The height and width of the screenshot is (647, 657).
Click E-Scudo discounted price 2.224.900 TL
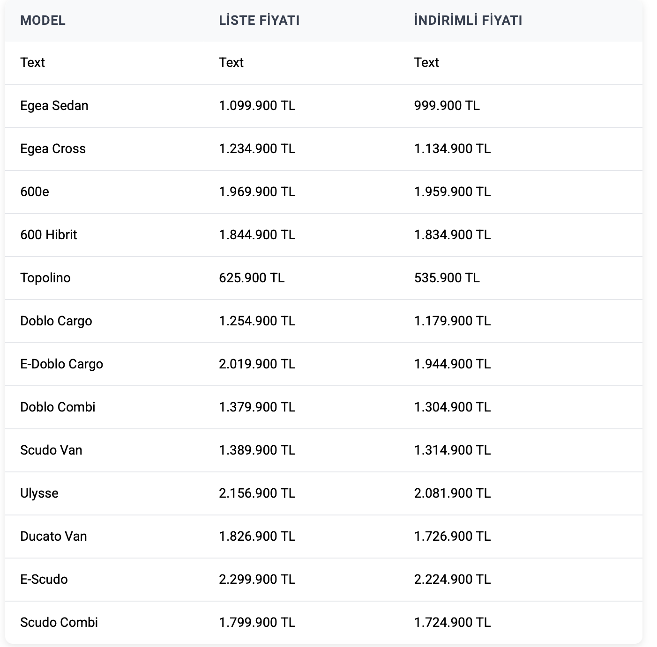[x=452, y=580]
